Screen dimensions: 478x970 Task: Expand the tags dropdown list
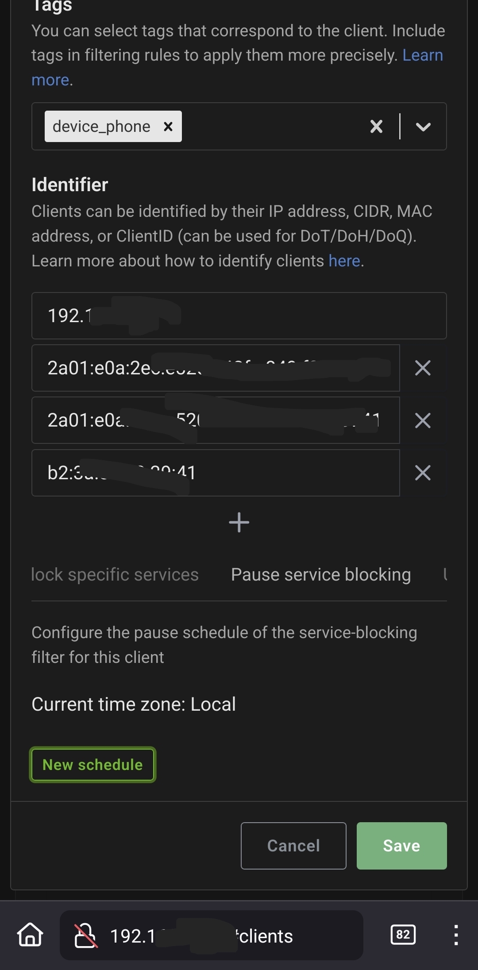pyautogui.click(x=423, y=127)
